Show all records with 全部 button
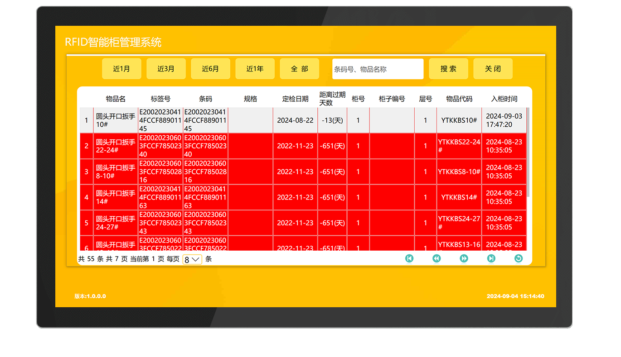 (299, 69)
